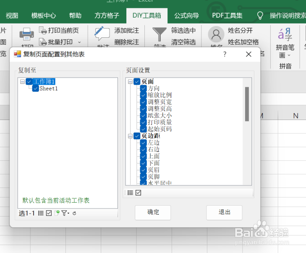Toggle the Sheet1 checkbox

click(36, 89)
